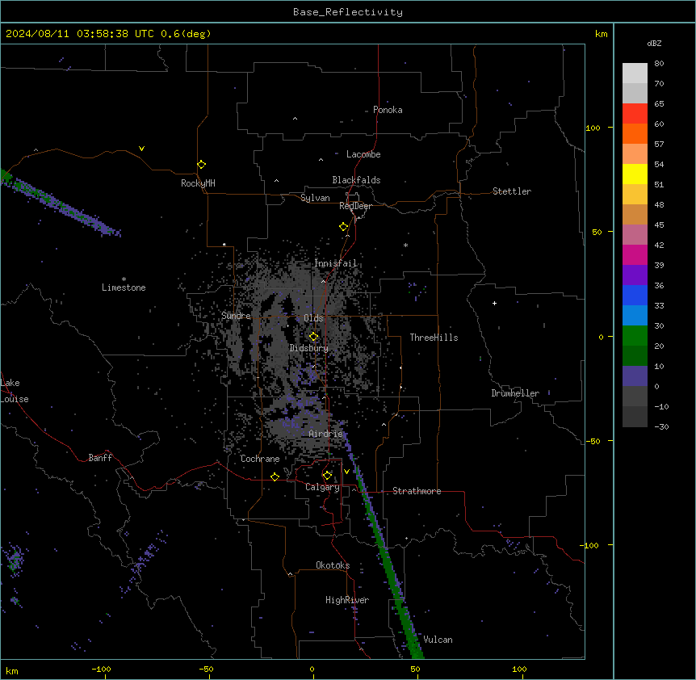Screen dimensions: 696x680
Task: Click the dBZ legend heading
Action: click(x=654, y=44)
